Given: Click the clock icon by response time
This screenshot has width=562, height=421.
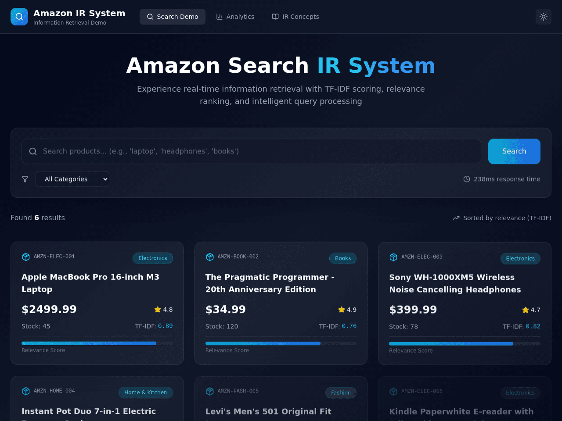Looking at the screenshot, I should (467, 179).
